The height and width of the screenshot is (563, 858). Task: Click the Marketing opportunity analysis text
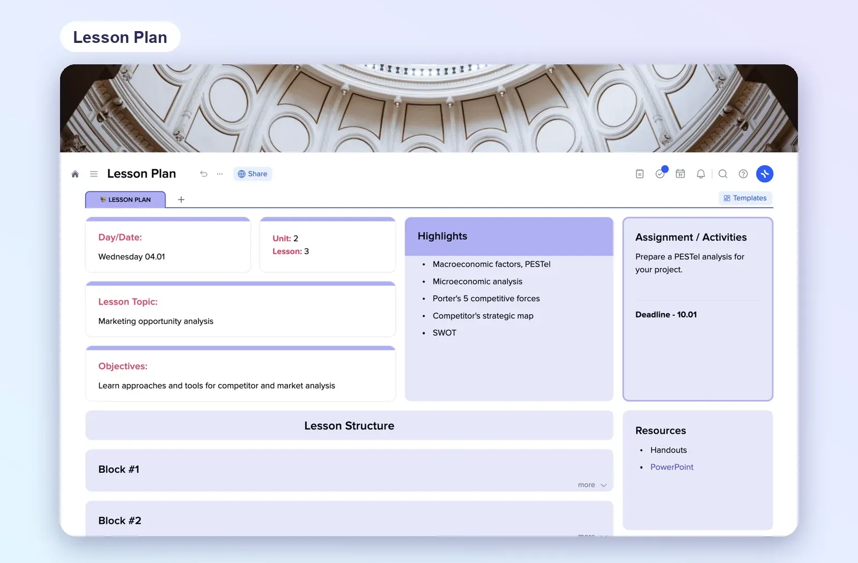coord(156,321)
